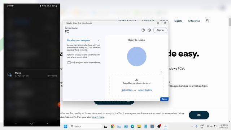Open the taskbar clock and date
Image resolution: width=231 pixels, height=130 pixels.
click(223, 126)
